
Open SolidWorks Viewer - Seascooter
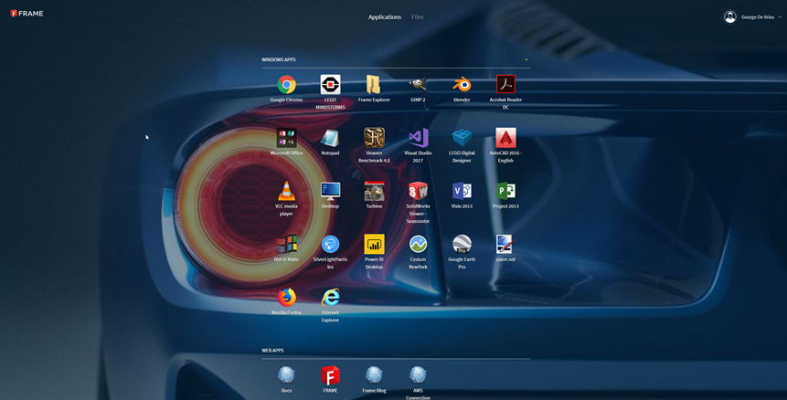tap(418, 191)
